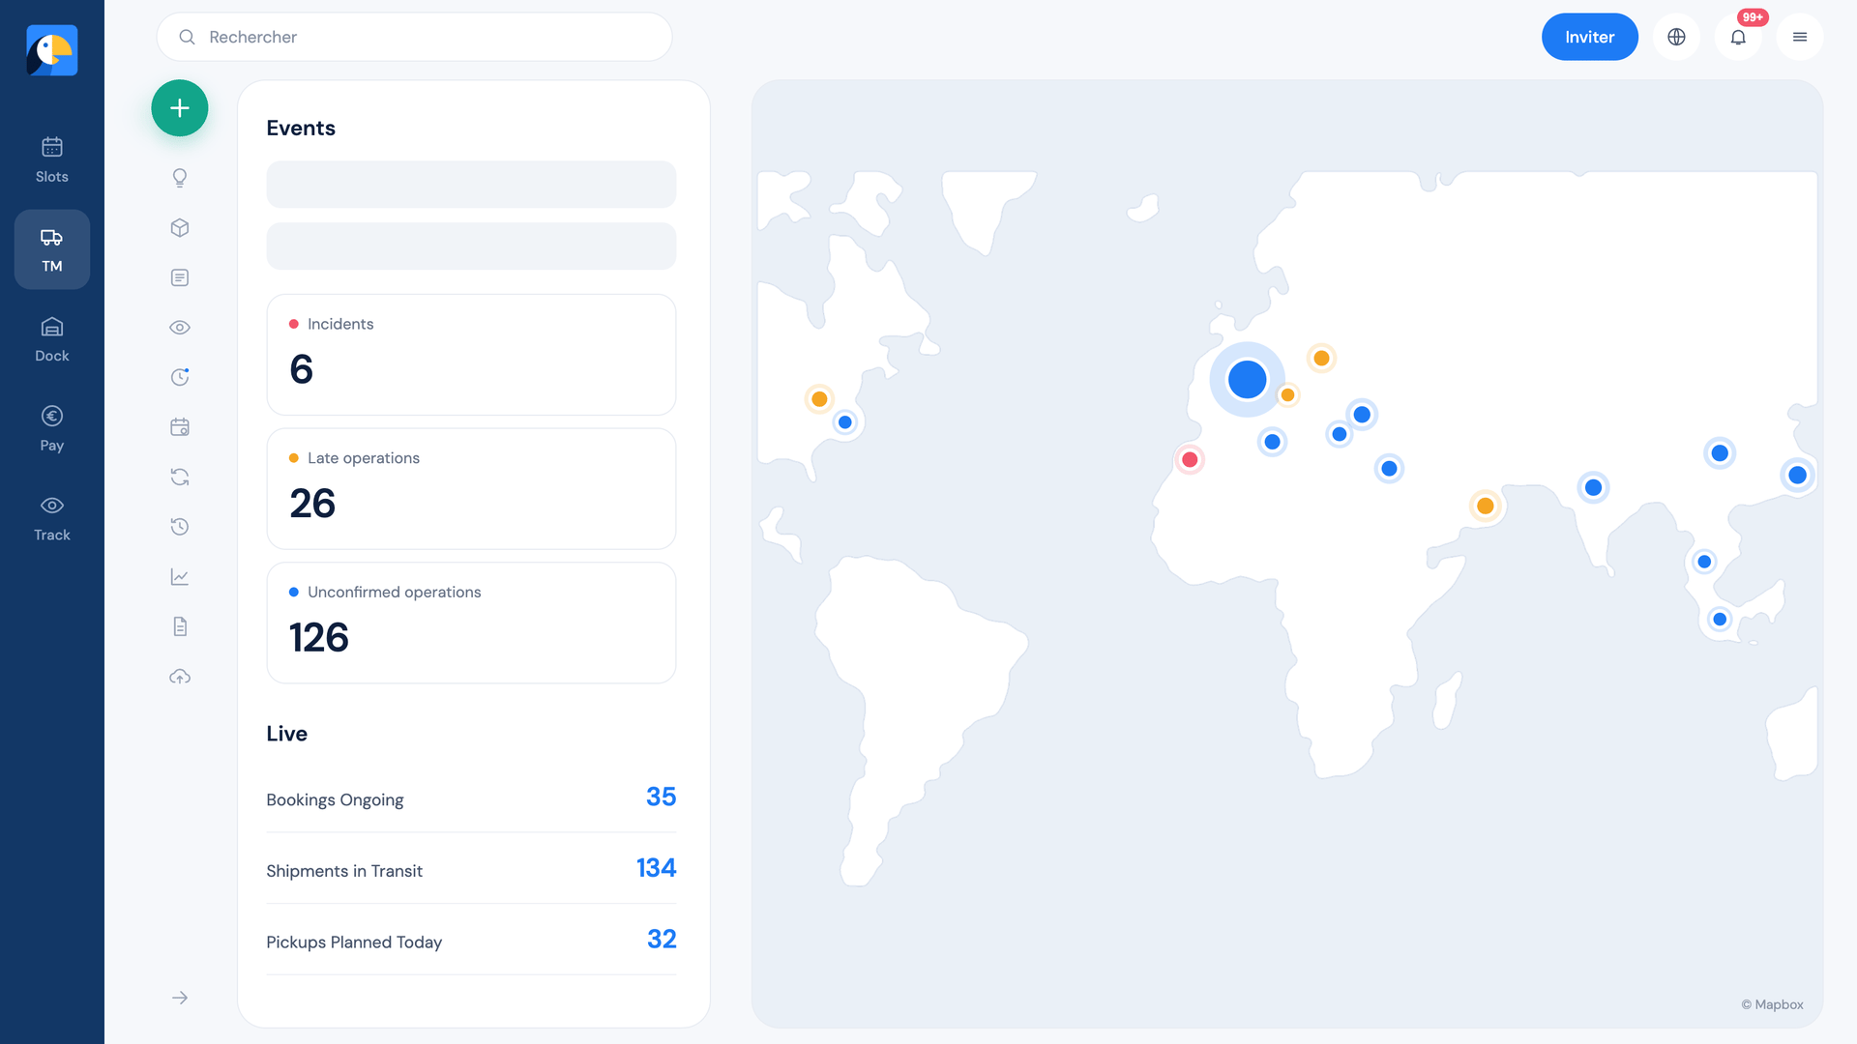The height and width of the screenshot is (1044, 1857).
Task: Click the refresh sync arrows icon
Action: (180, 477)
